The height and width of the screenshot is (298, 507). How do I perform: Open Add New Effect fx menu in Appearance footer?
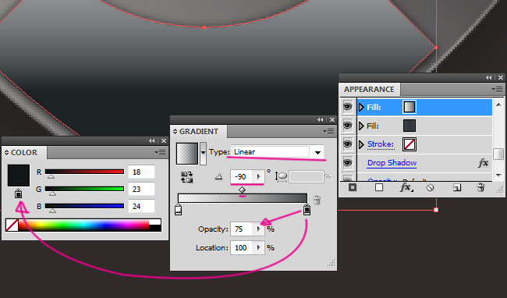click(x=406, y=187)
